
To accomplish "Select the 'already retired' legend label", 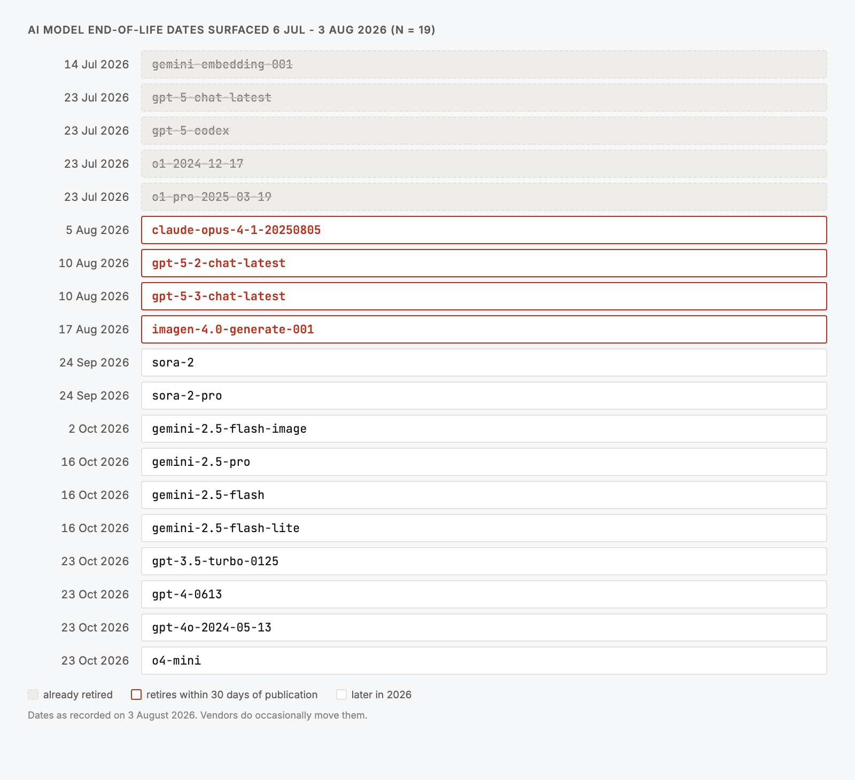I will (x=78, y=695).
